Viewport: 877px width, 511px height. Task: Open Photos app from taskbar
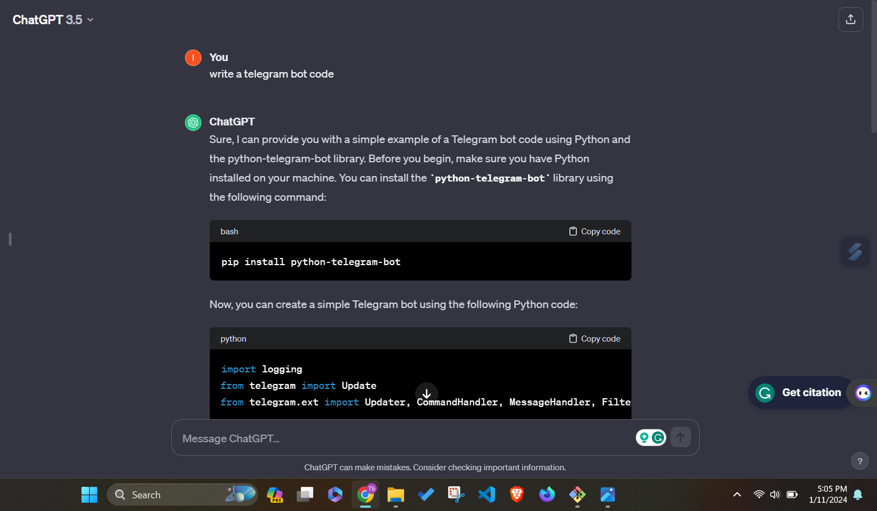click(x=608, y=494)
